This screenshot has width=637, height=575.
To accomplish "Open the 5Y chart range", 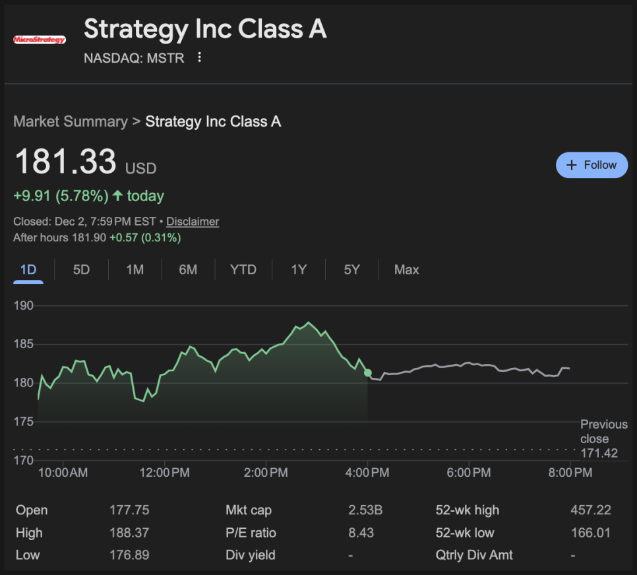I will [351, 270].
